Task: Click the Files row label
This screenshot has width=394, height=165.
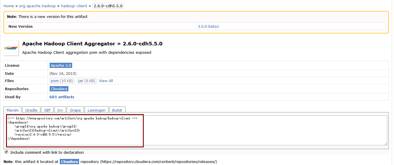Action: click(x=9, y=81)
